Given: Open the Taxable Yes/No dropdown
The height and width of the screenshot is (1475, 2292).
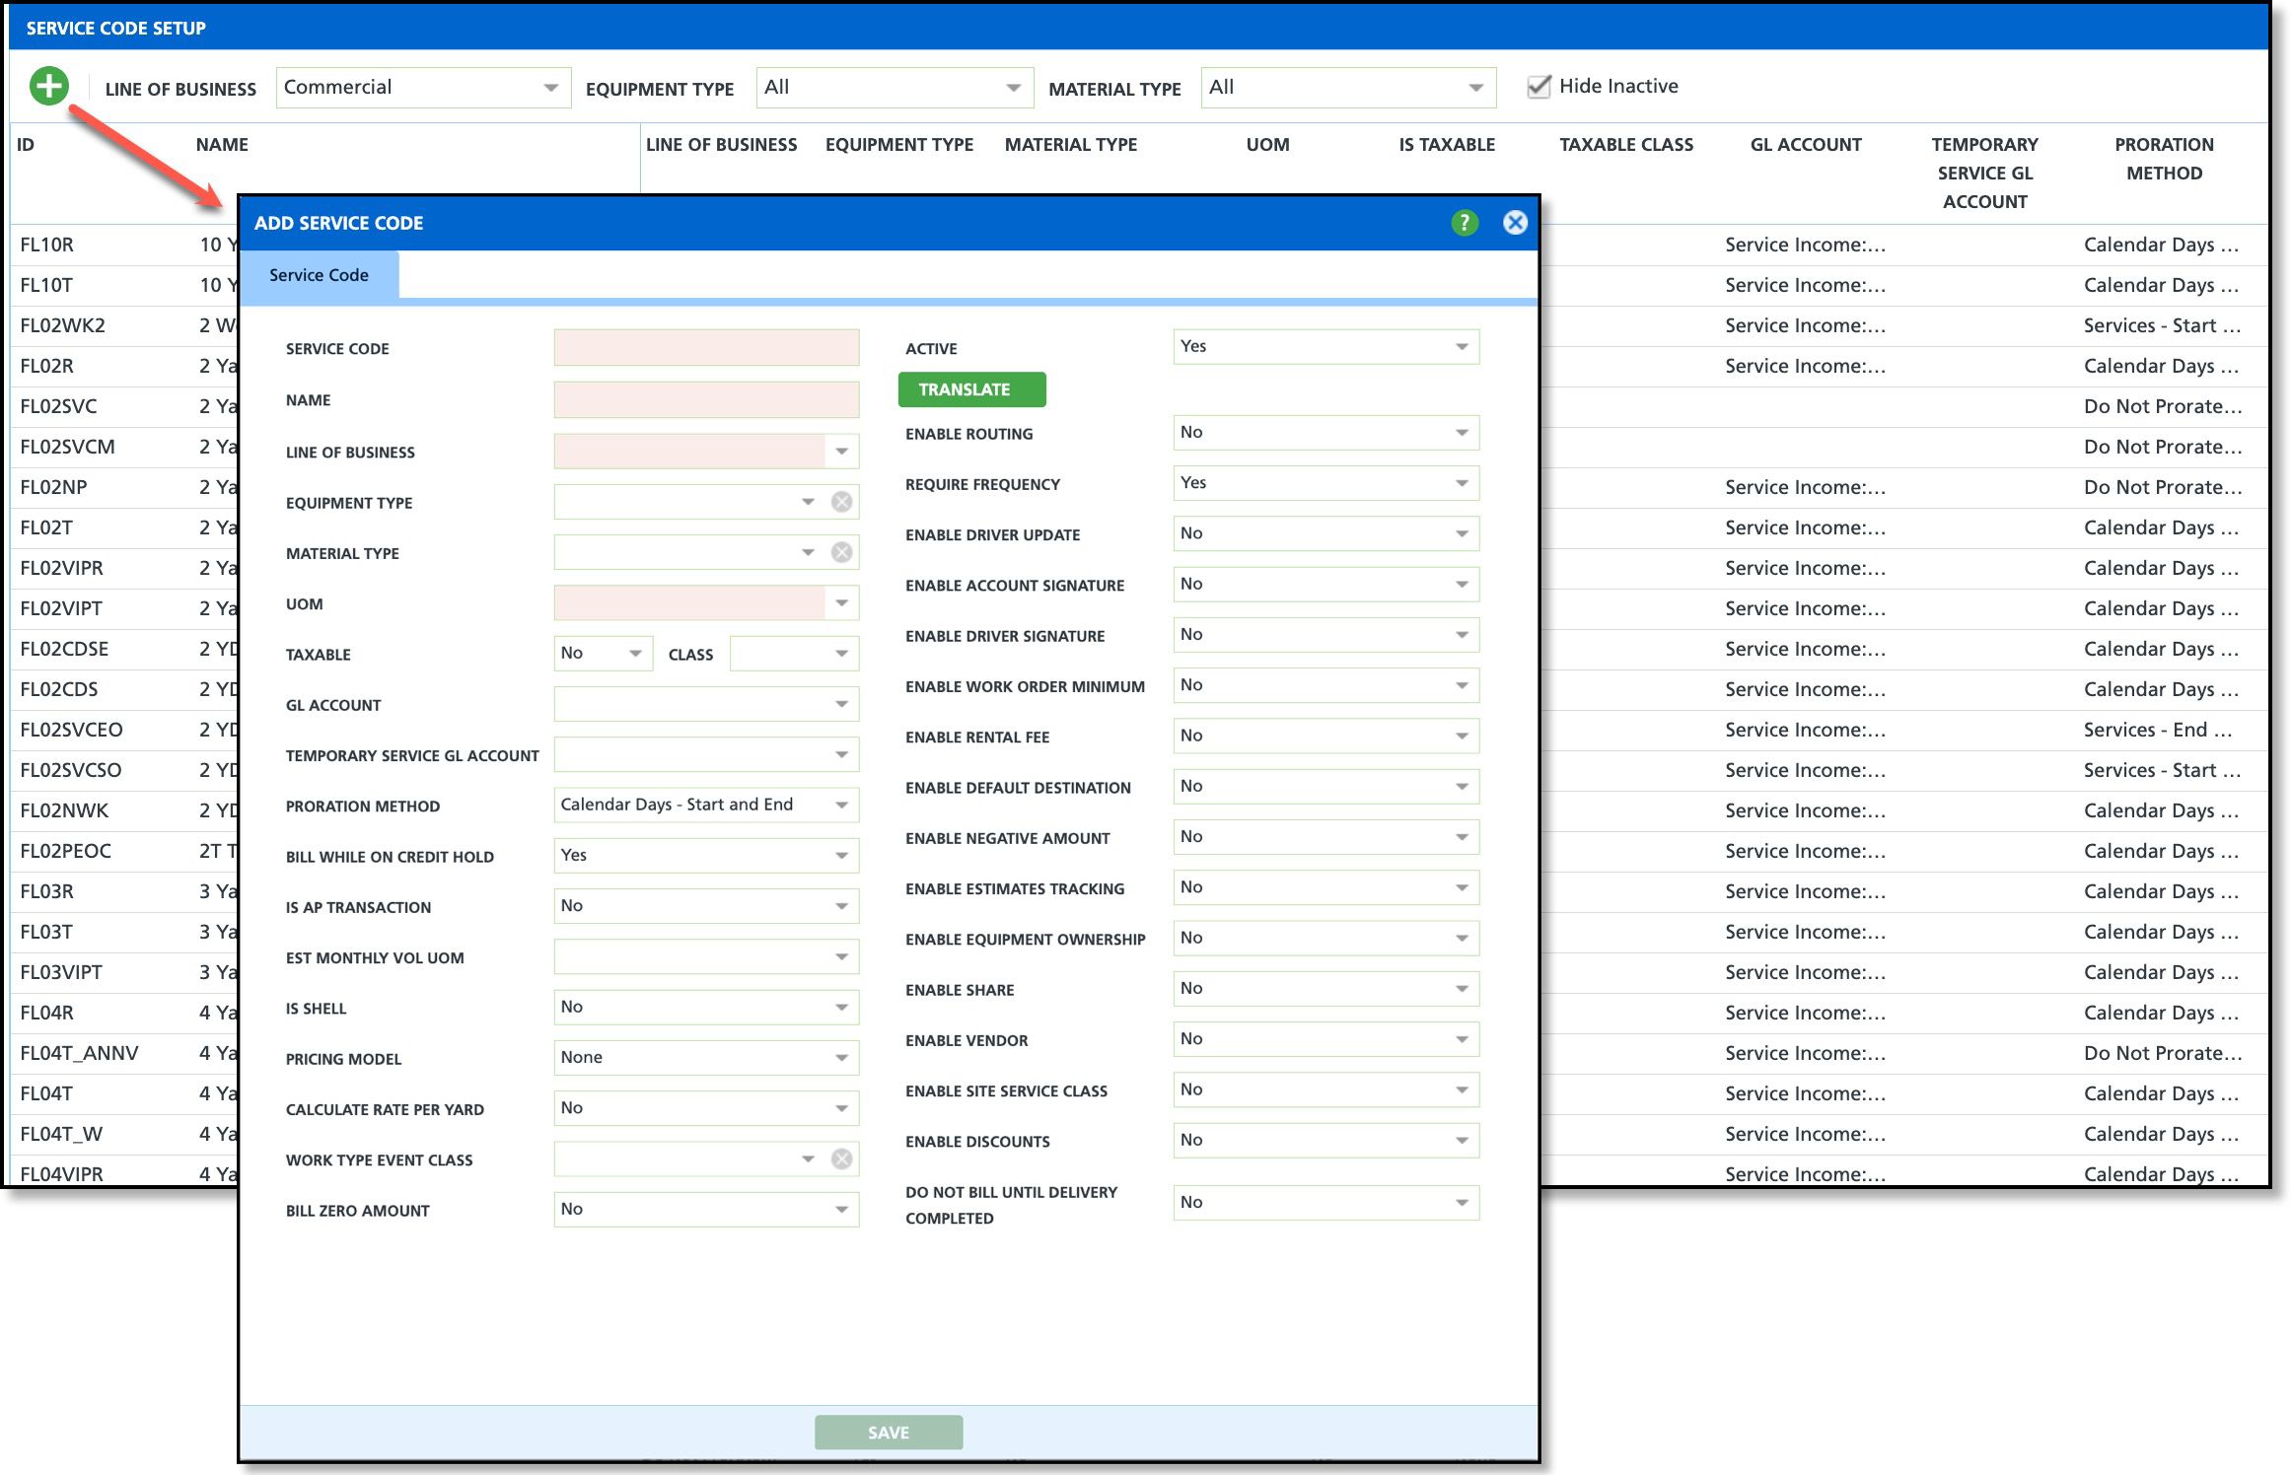Looking at the screenshot, I should pyautogui.click(x=602, y=654).
